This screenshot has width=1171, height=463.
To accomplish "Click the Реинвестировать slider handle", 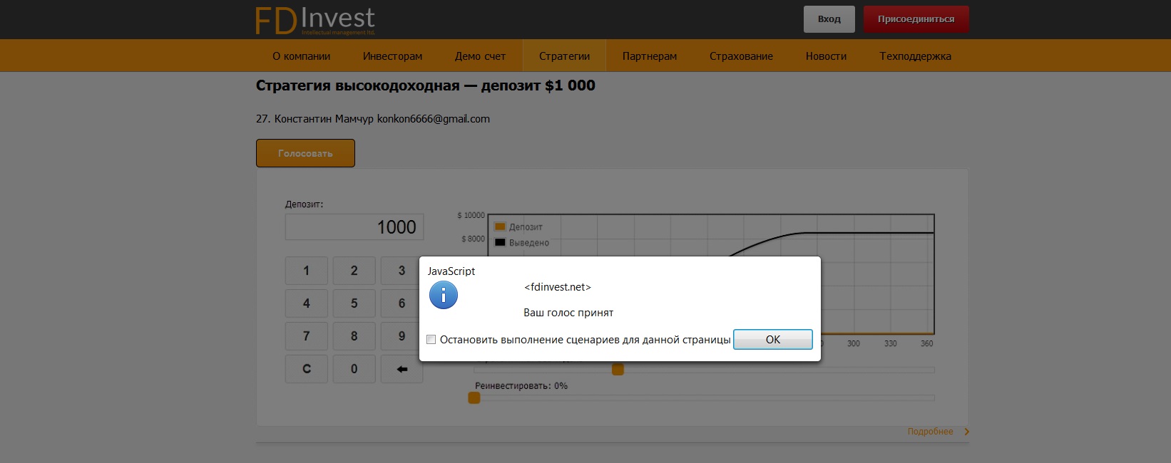I will tap(474, 398).
